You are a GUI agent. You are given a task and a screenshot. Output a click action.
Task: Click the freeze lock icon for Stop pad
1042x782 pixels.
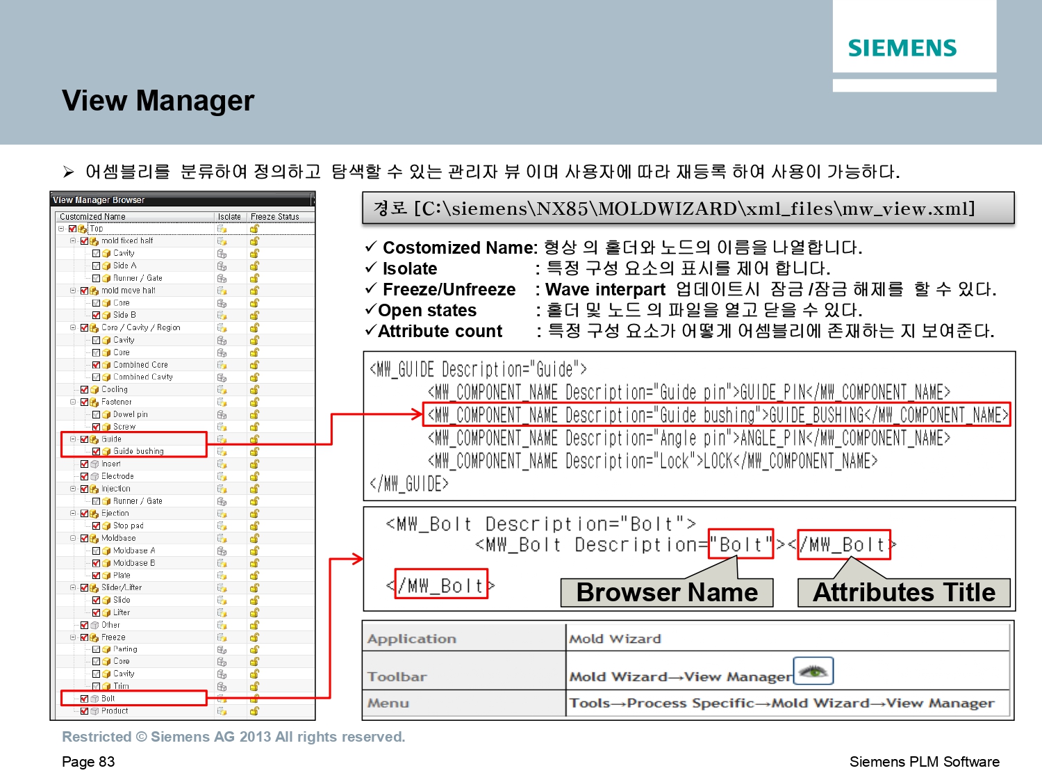pyautogui.click(x=254, y=526)
